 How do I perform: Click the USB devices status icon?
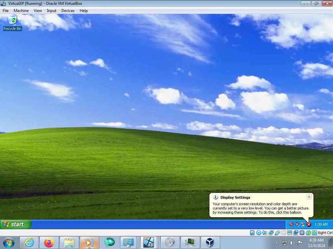click(277, 233)
